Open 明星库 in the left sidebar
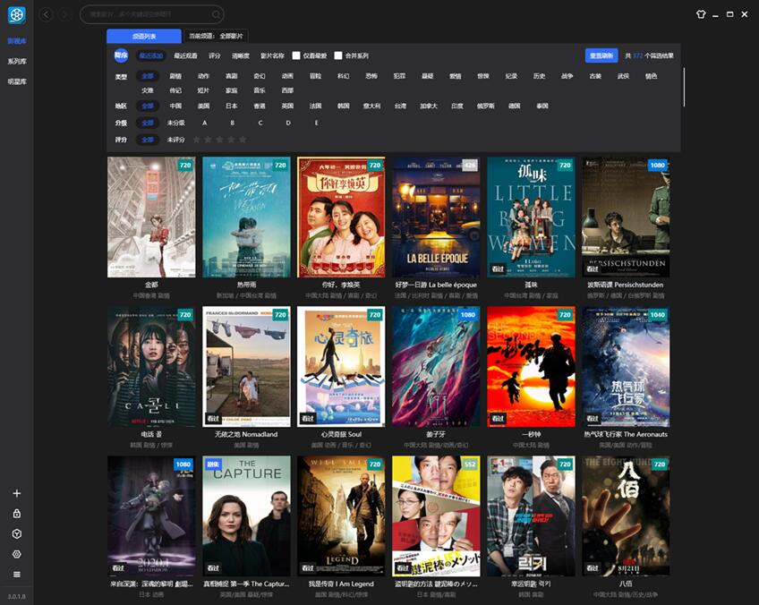The width and height of the screenshot is (759, 605). tap(16, 81)
